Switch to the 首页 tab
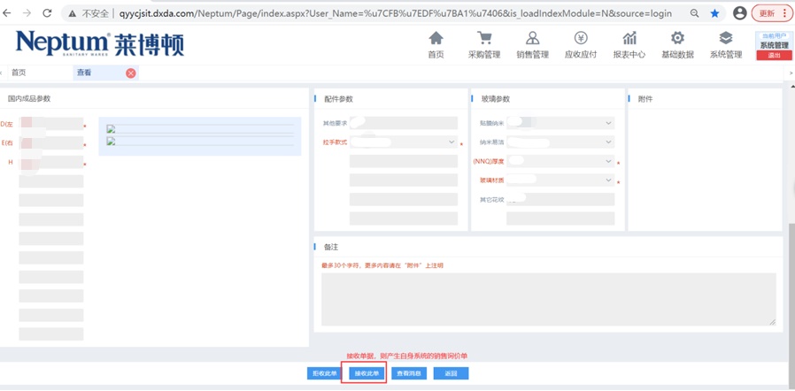795x391 pixels. point(19,73)
